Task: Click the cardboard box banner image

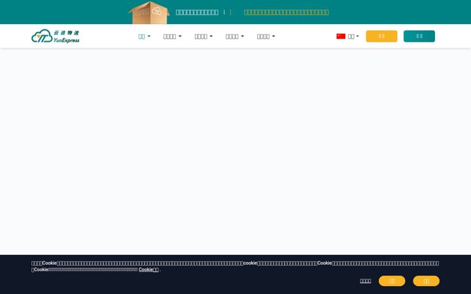Action: [148, 12]
